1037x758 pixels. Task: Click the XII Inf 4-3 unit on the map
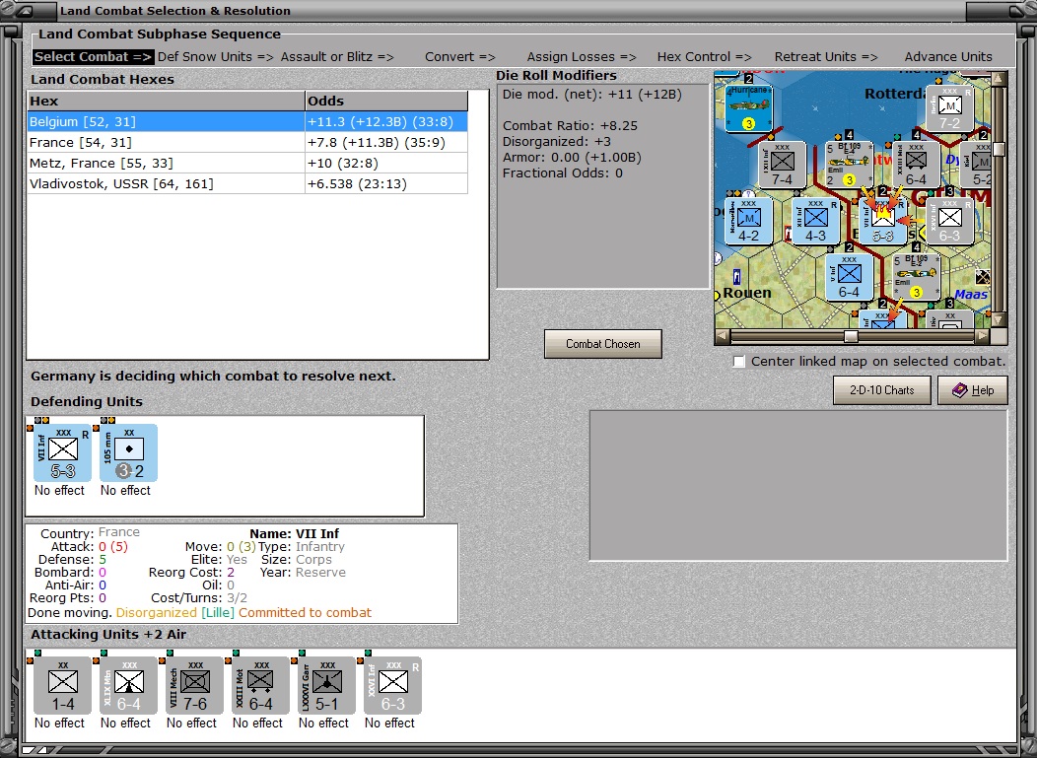(x=815, y=221)
